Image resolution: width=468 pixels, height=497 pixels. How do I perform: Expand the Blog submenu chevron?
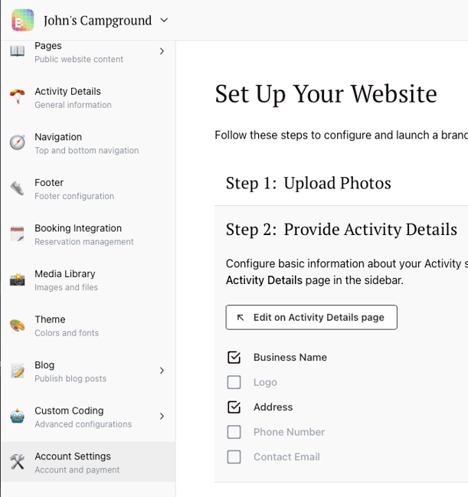[162, 371]
